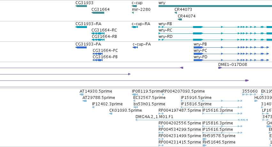Screen dimensions: 272x147
Task: Select the RP004534299.5prime EST
Action: [x=161, y=133]
